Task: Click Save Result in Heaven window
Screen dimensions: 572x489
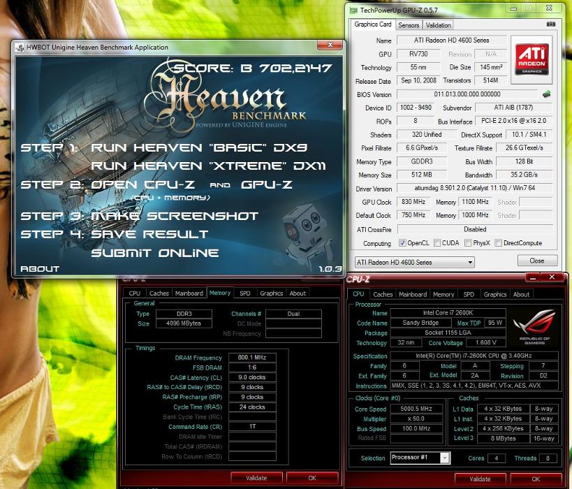Action: [149, 234]
